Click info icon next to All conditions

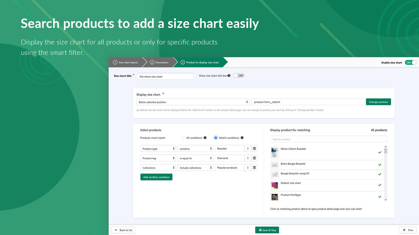pos(205,138)
